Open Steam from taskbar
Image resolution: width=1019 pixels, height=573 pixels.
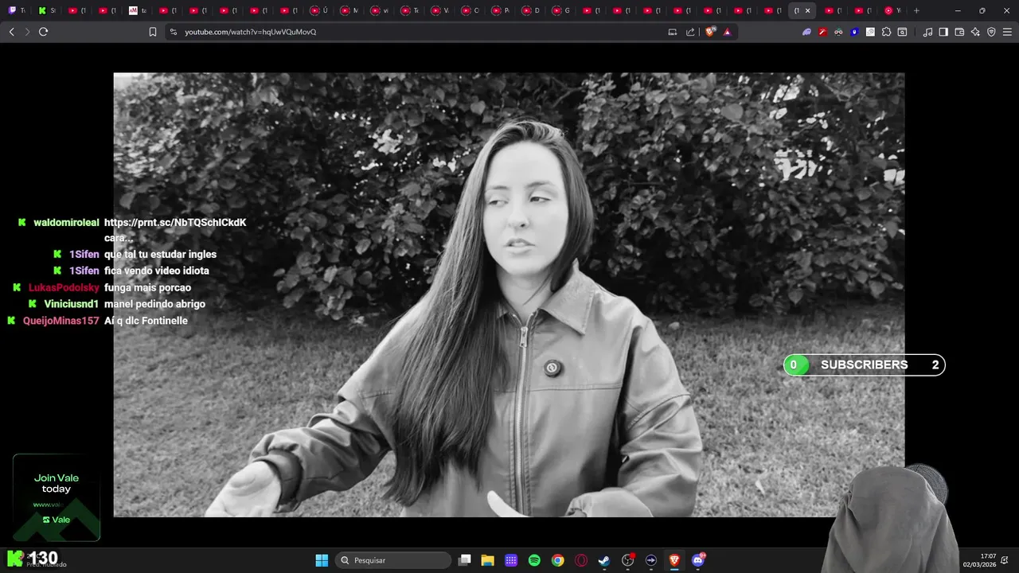(x=604, y=560)
